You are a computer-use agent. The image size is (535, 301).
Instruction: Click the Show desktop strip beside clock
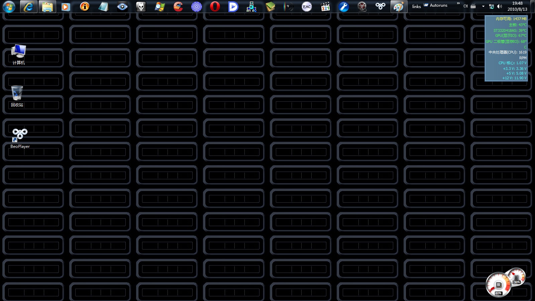coord(533,6)
